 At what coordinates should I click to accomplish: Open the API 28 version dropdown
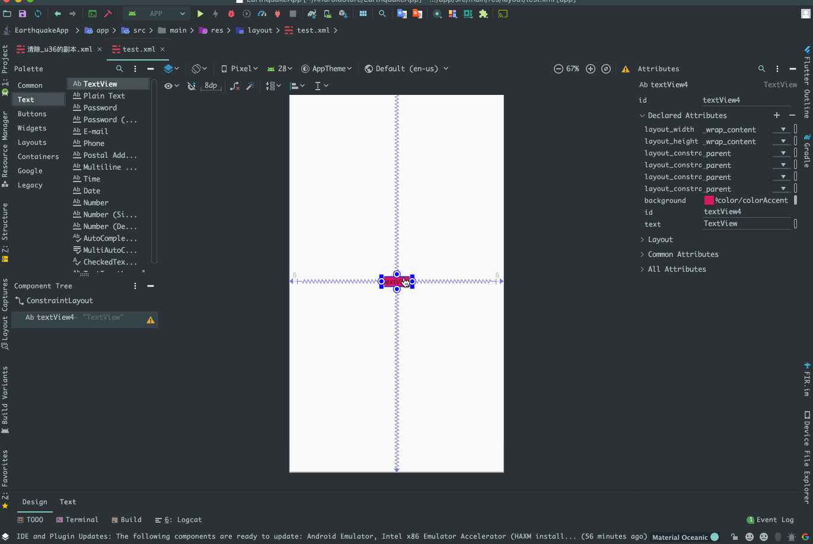[x=280, y=69]
